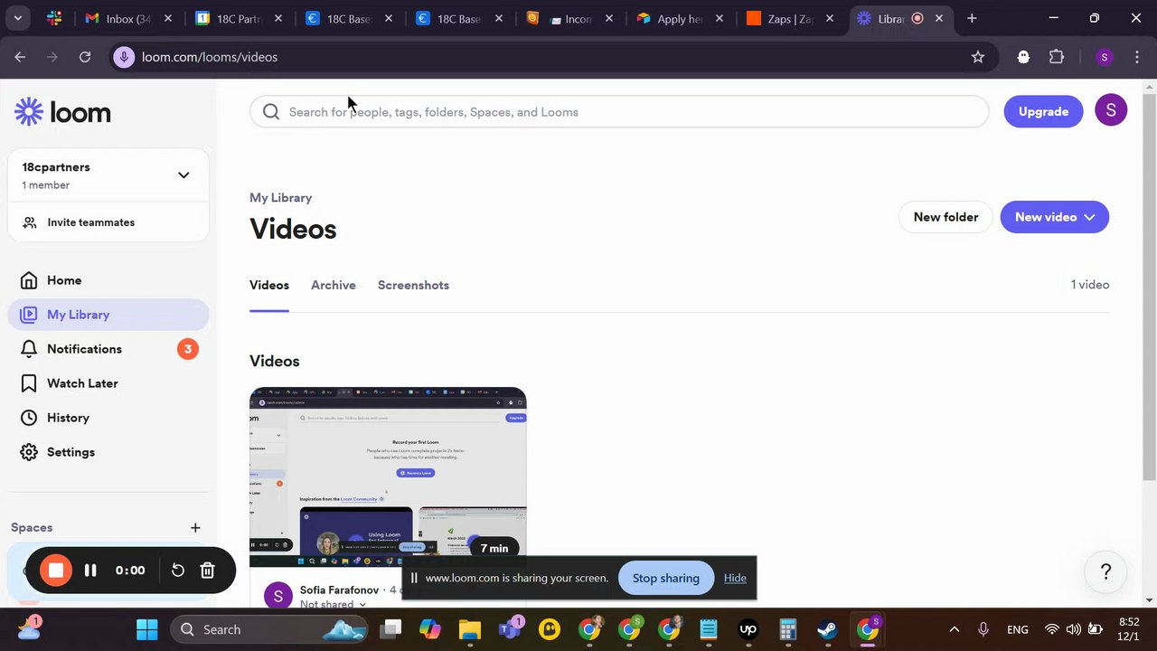Viewport: 1157px width, 651px height.
Task: Click the microphone tray icon
Action: pyautogui.click(x=983, y=629)
